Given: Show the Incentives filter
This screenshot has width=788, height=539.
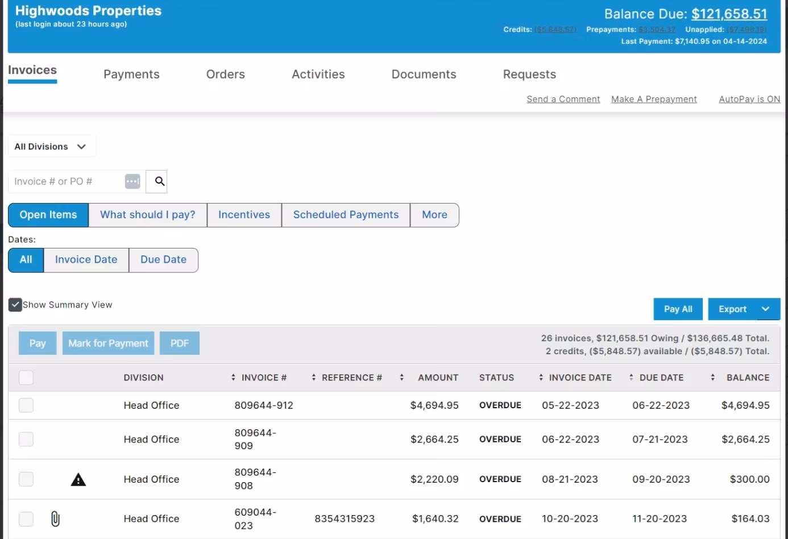Looking at the screenshot, I should [244, 215].
